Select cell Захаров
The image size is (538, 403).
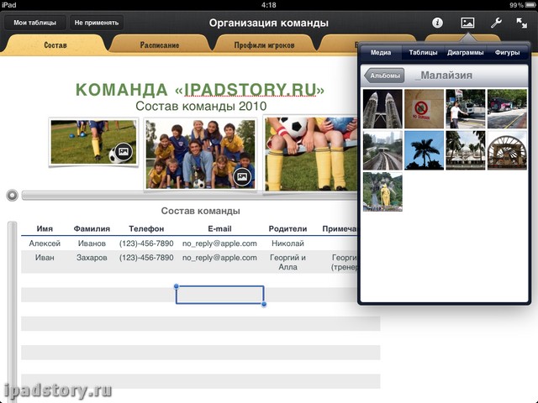[92, 258]
